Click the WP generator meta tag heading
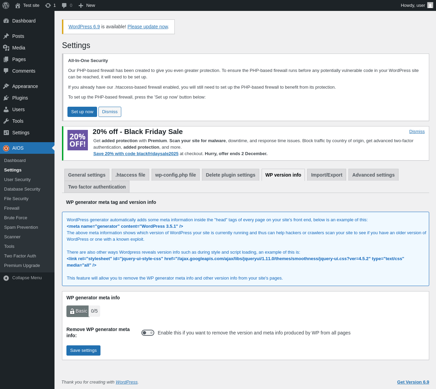Viewport: 436px width, 389px height. (111, 202)
